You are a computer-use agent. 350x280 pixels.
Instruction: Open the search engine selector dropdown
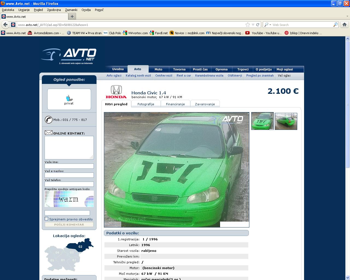(x=267, y=25)
